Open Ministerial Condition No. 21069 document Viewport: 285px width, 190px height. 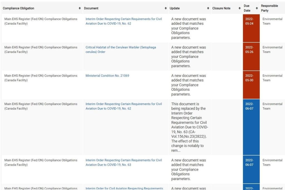[107, 76]
